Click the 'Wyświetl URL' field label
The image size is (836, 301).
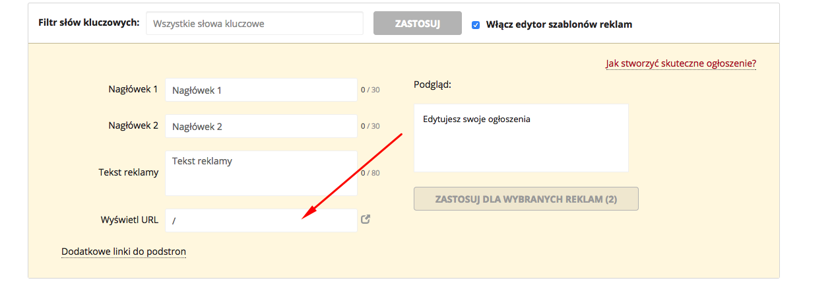tap(129, 220)
